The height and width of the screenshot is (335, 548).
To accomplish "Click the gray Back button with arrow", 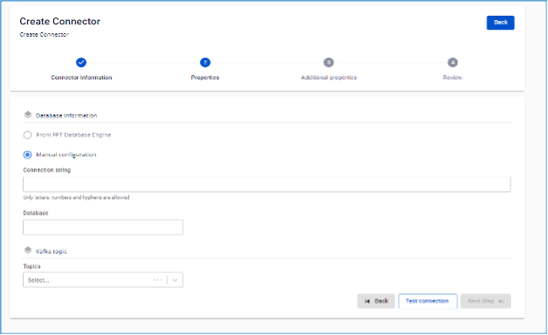I will click(376, 301).
